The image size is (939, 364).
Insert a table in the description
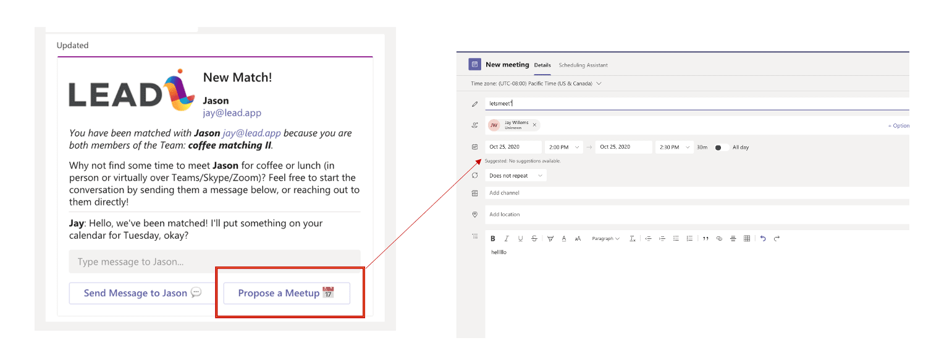(x=747, y=239)
